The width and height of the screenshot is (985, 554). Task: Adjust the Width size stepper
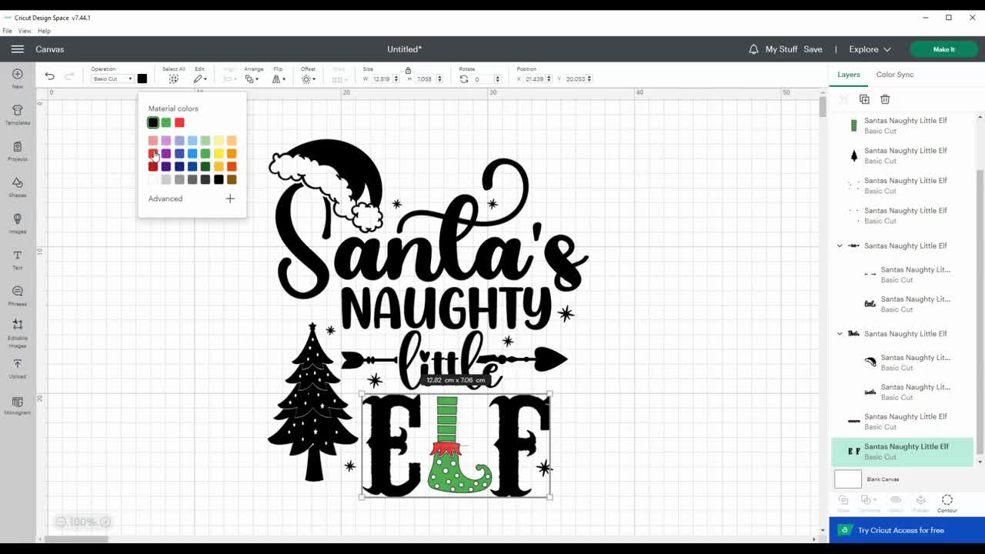(396, 79)
